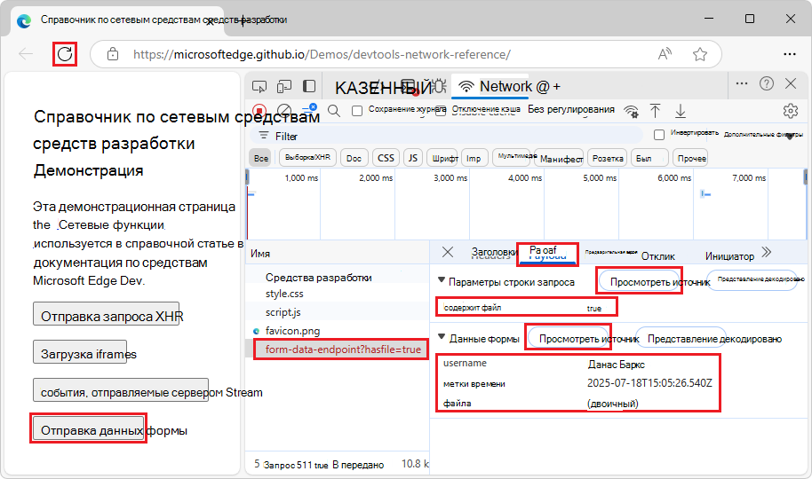812x479 pixels.
Task: Collapse Параметры строки запроса section
Action: click(442, 279)
